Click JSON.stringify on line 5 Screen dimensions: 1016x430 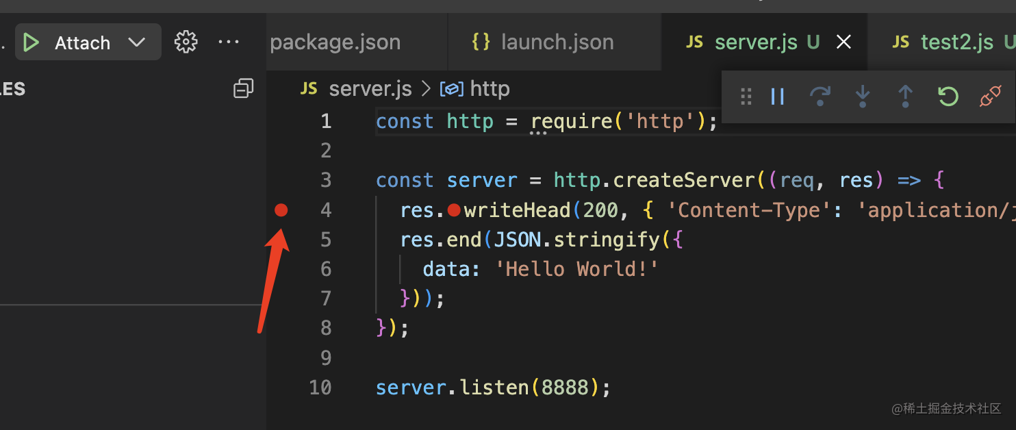coord(578,240)
